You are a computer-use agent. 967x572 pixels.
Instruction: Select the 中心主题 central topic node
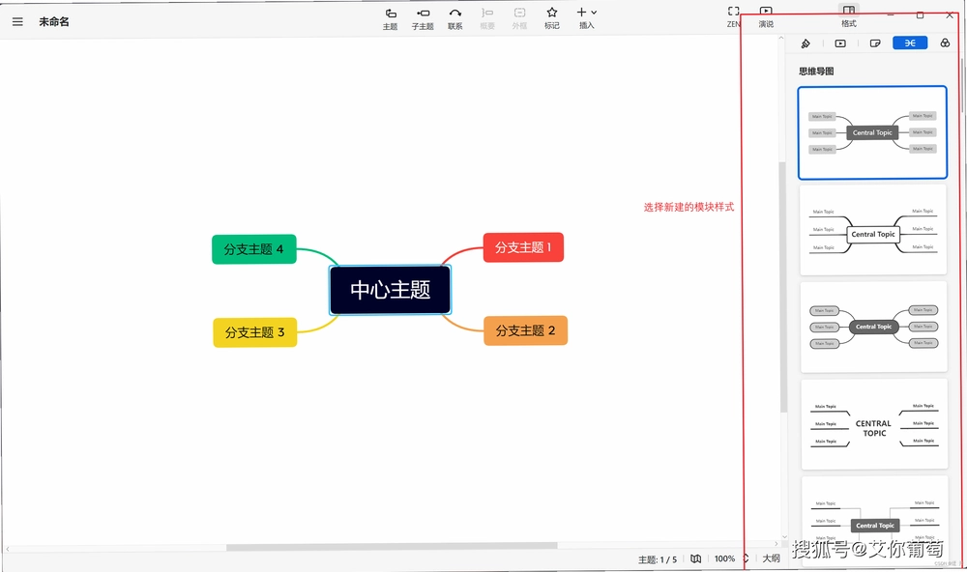coord(391,290)
